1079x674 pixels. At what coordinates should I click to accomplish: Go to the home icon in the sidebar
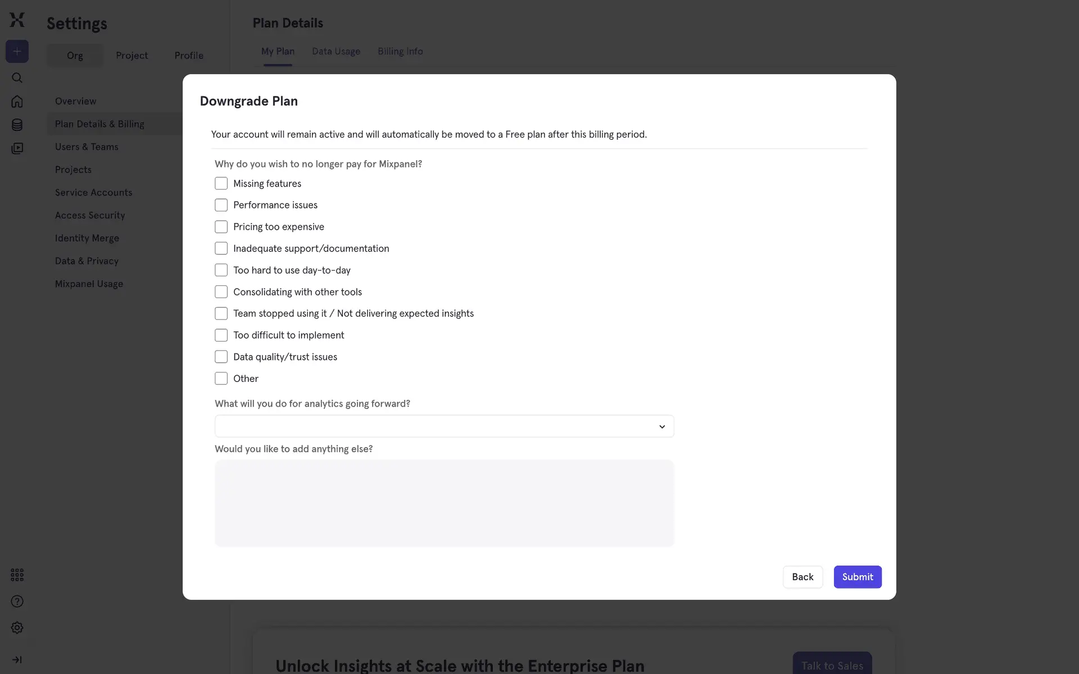pos(17,102)
